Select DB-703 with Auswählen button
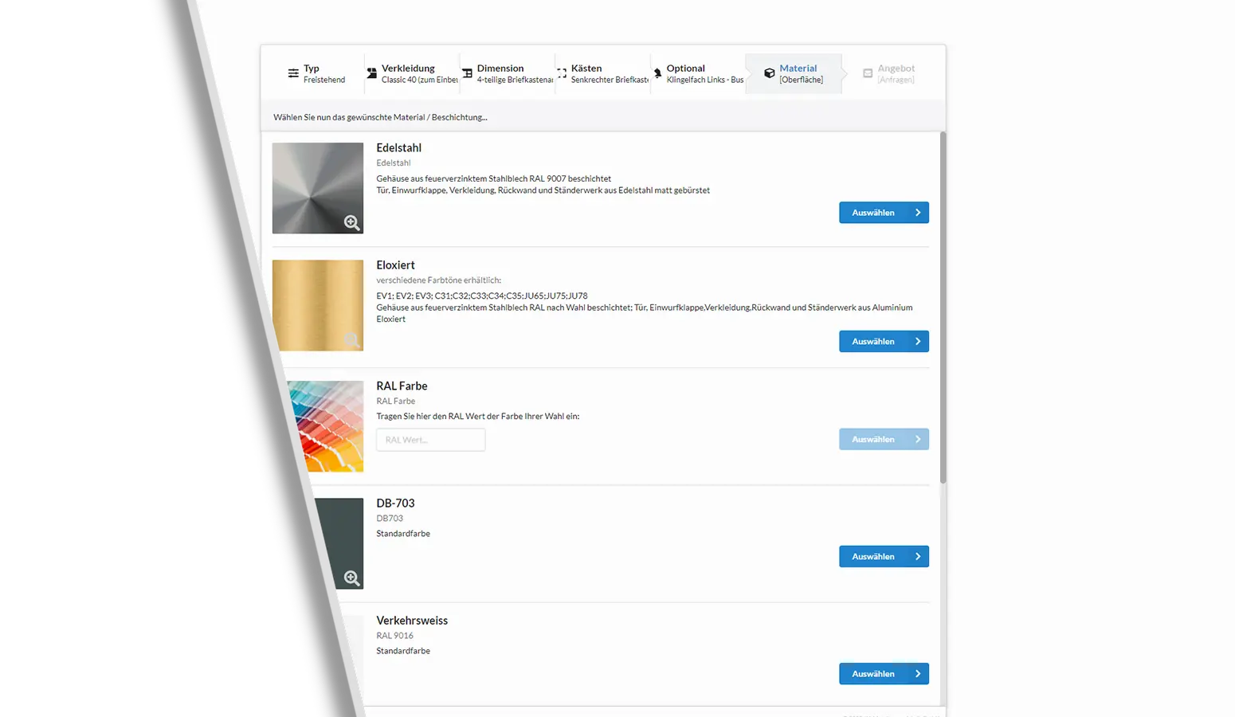Image resolution: width=1235 pixels, height=717 pixels. click(x=884, y=557)
